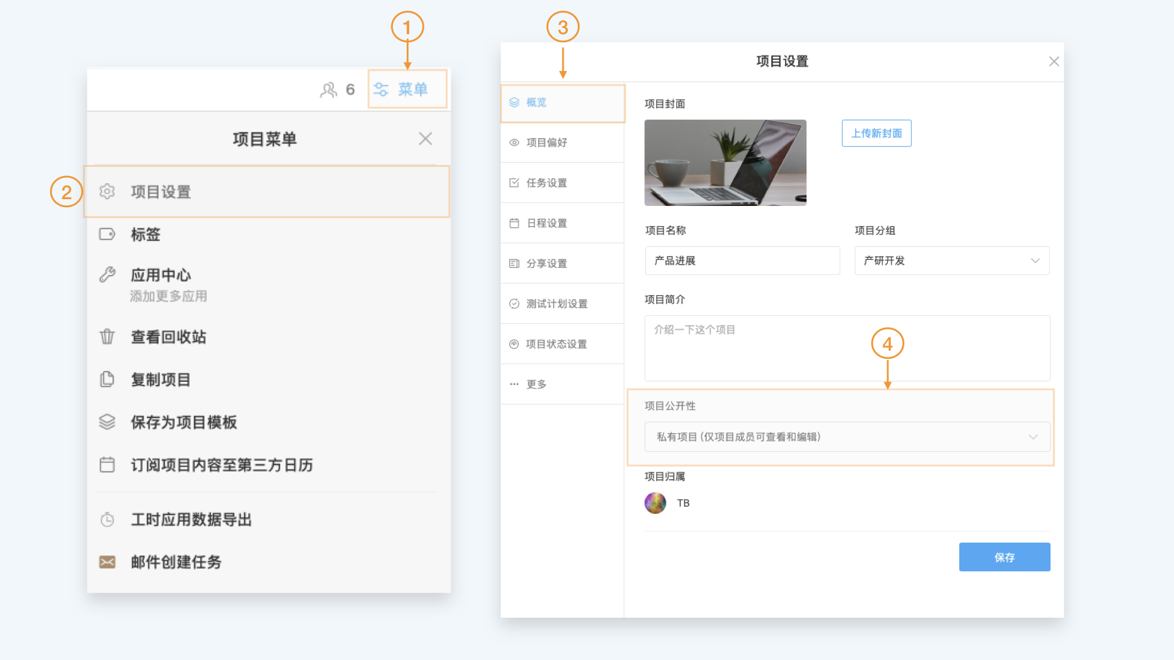The image size is (1174, 660).
Task: Switch to the 概览 tab
Action: click(563, 103)
